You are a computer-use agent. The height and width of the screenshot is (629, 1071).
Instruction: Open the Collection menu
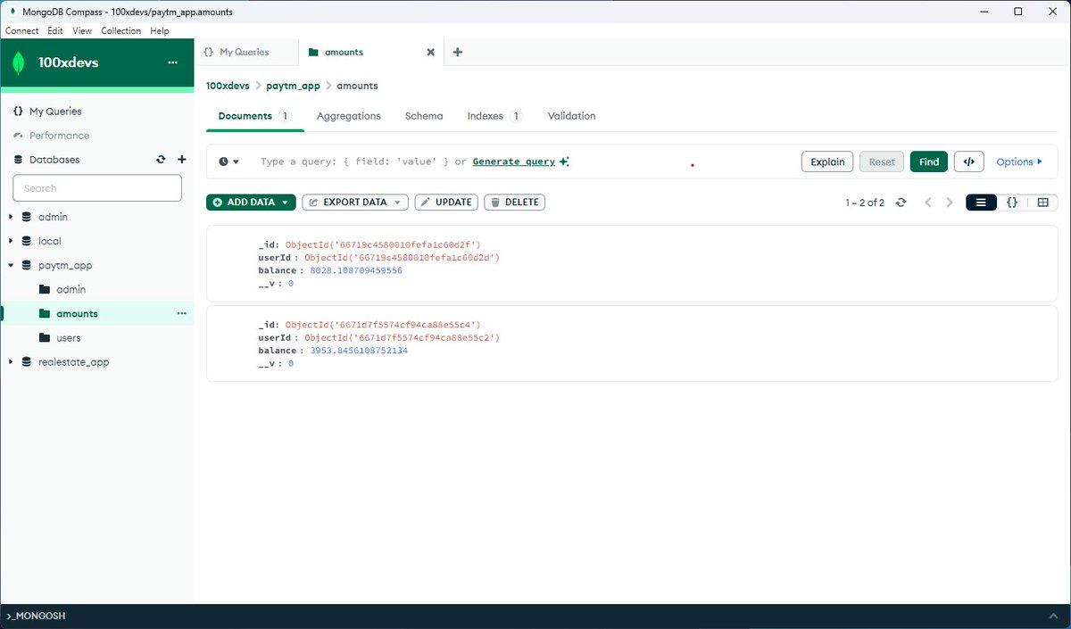click(x=120, y=30)
